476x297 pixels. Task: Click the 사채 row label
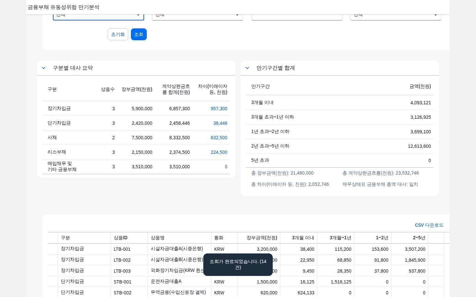coord(52,138)
